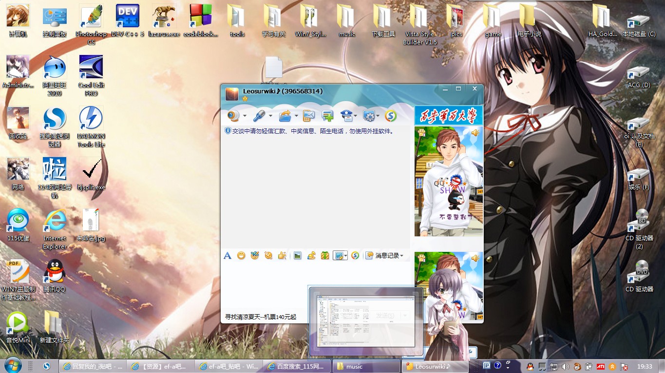Click the 寻找清凉夏天 ad link

(260, 317)
